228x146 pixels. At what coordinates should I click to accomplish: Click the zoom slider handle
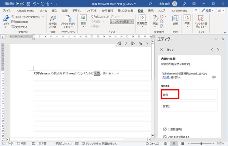pos(201,143)
